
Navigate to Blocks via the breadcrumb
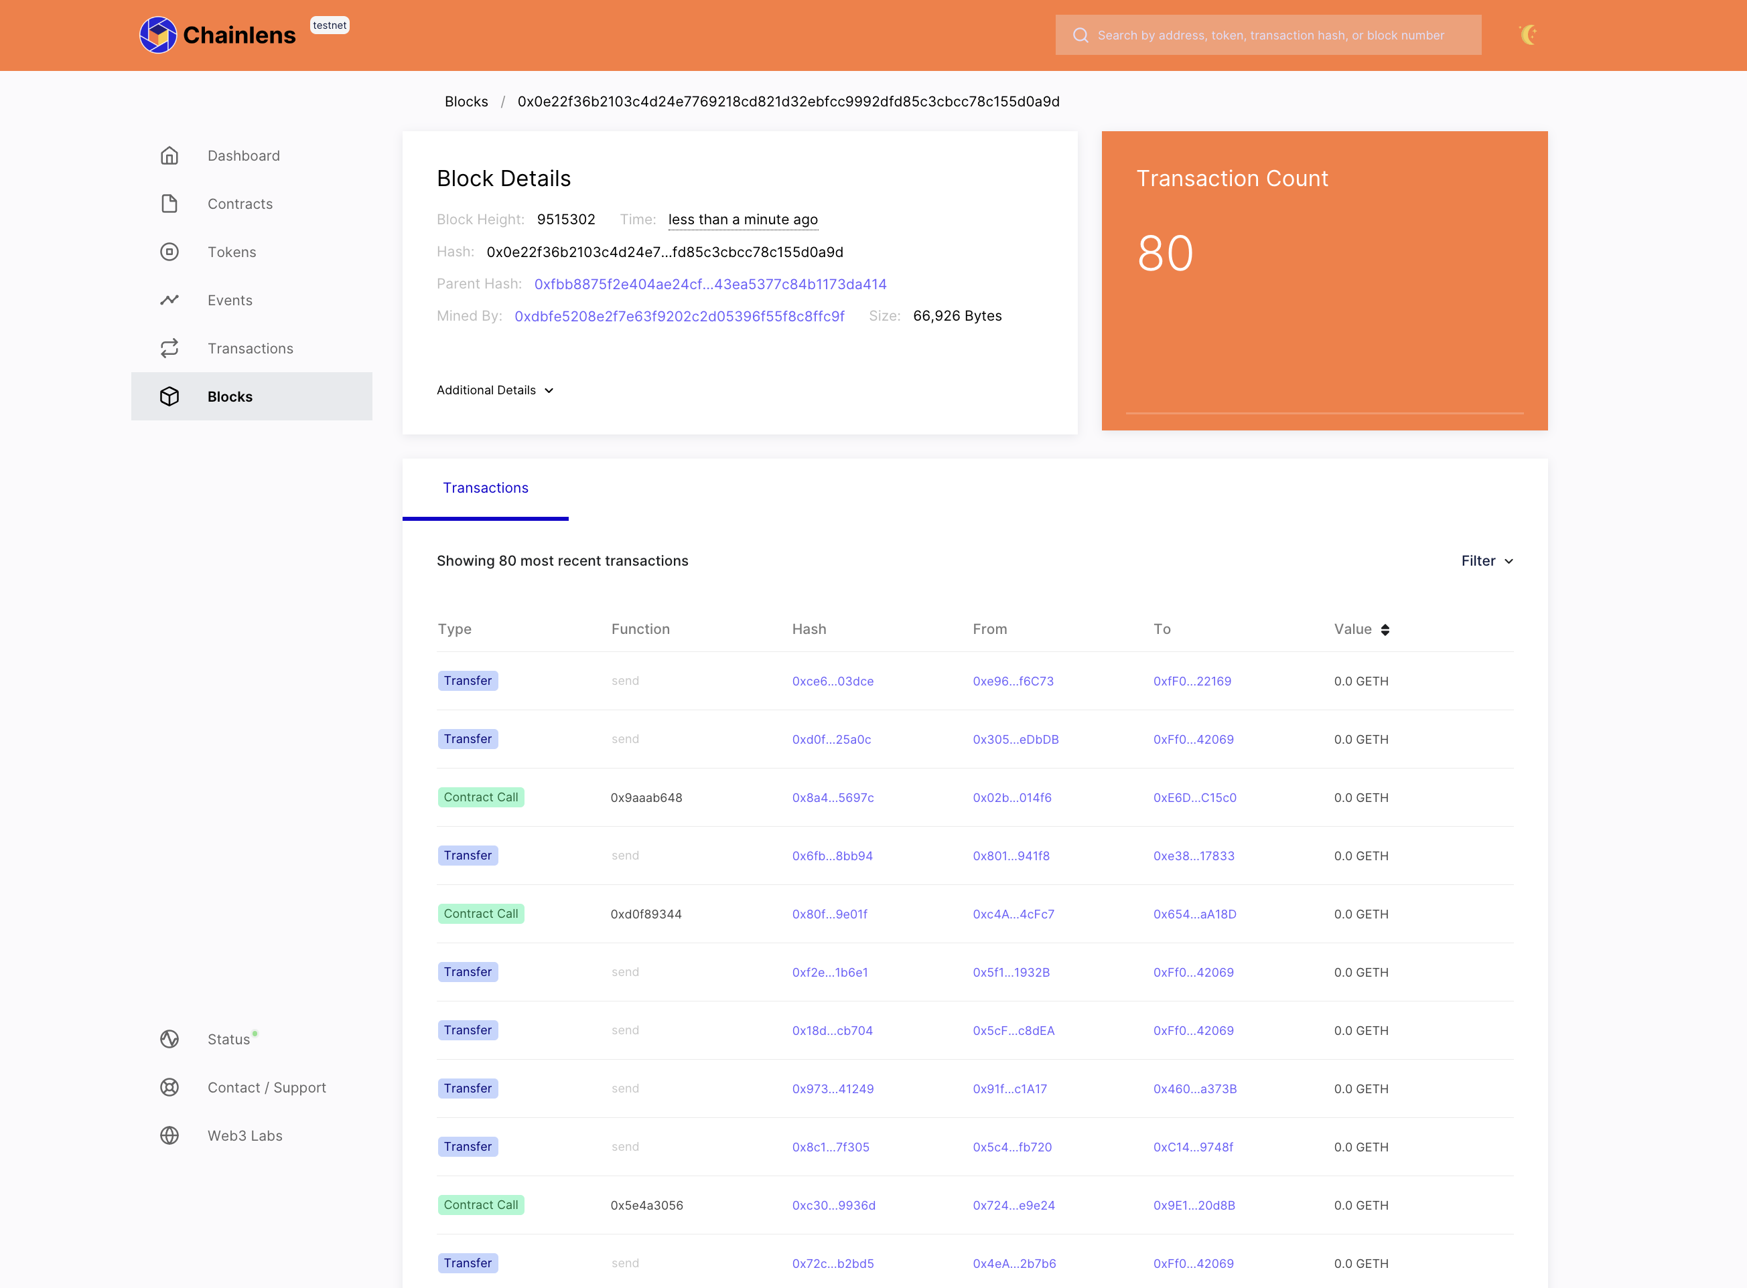(x=466, y=100)
